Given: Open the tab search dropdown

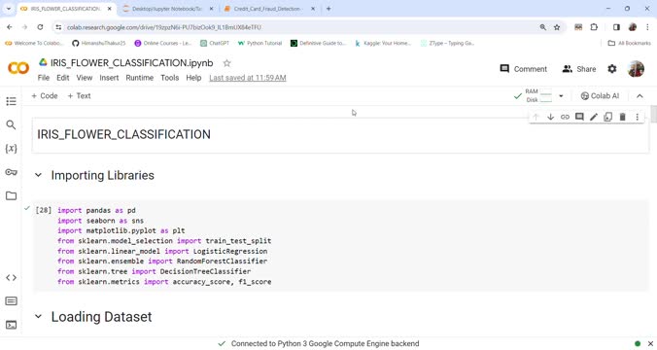Looking at the screenshot, I should tap(9, 9).
